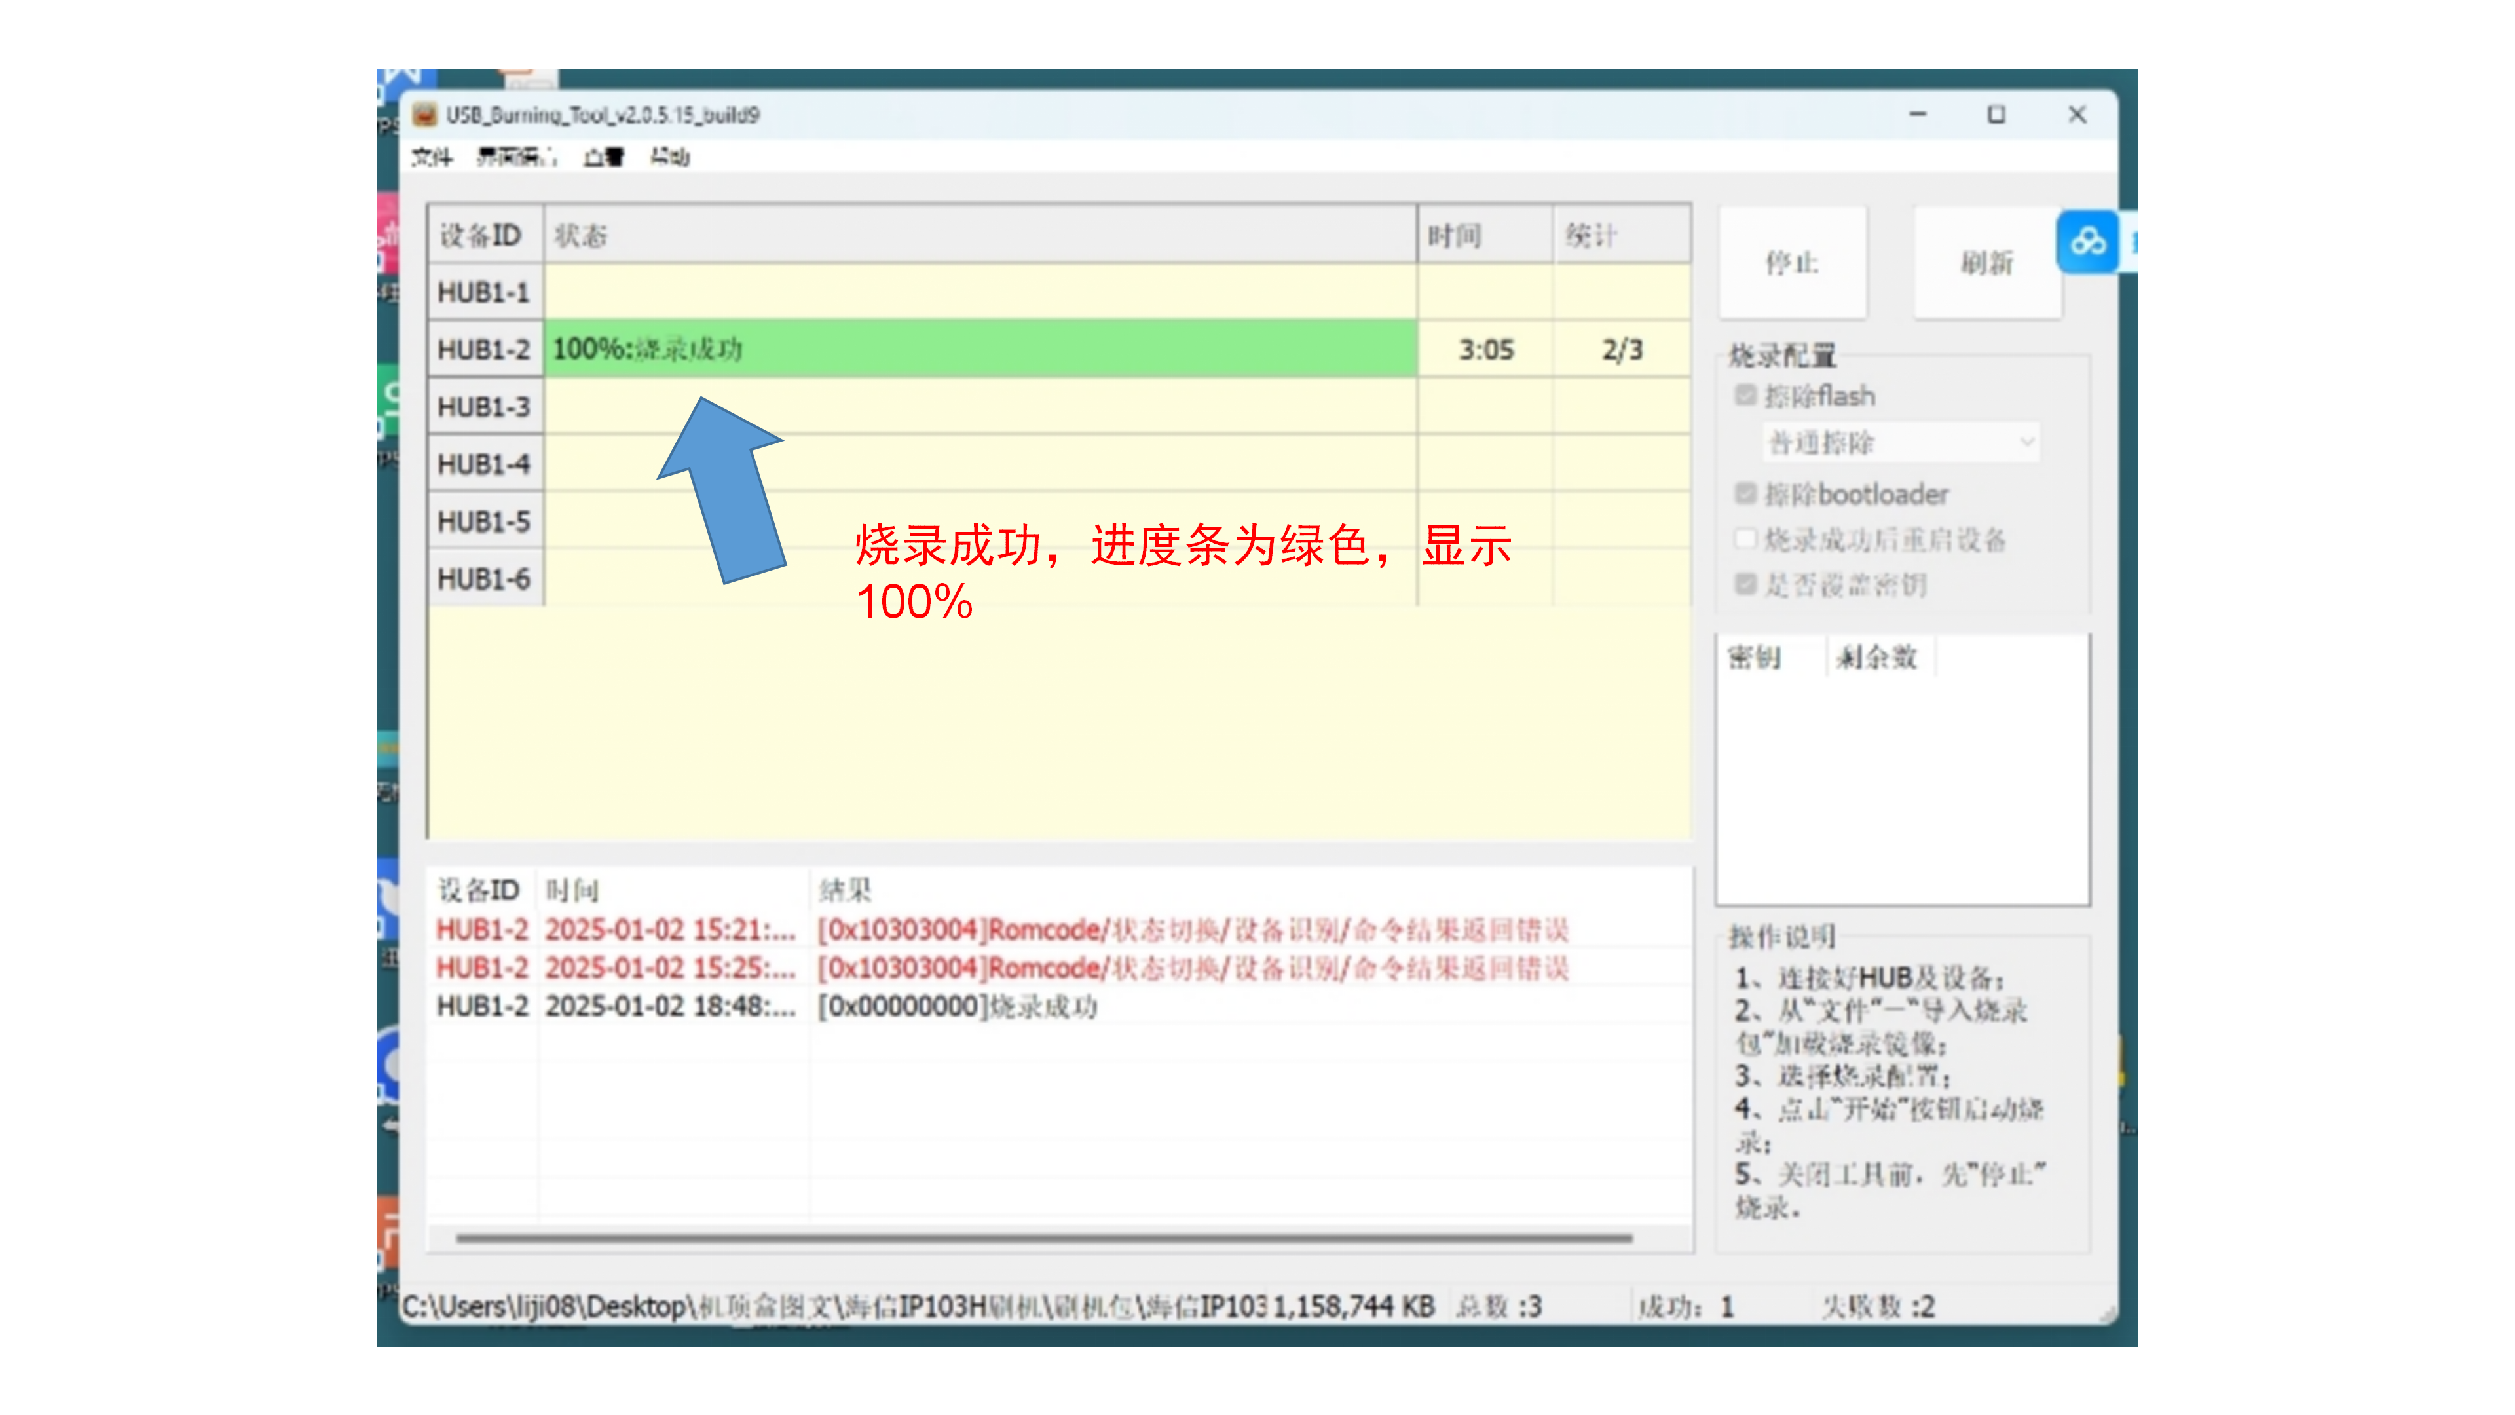The height and width of the screenshot is (1415, 2515).
Task: Select the HUB1-3 device row
Action: (x=1059, y=406)
